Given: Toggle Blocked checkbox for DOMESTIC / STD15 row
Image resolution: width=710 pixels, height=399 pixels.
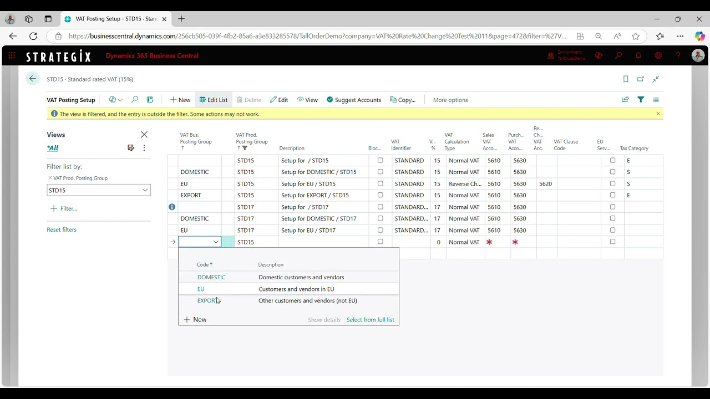Looking at the screenshot, I should pos(380,172).
